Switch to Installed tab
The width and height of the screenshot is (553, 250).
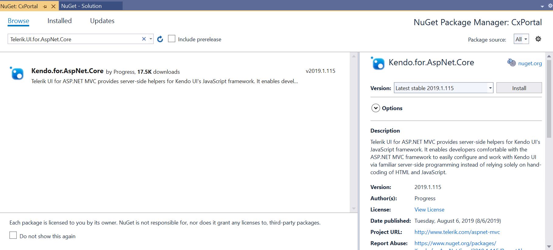[x=60, y=21]
